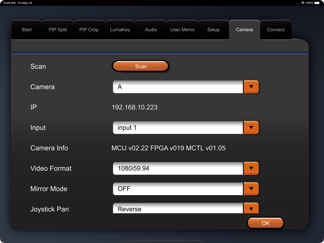The height and width of the screenshot is (243, 324).
Task: Click the Input field showing input 1
Action: click(178, 128)
